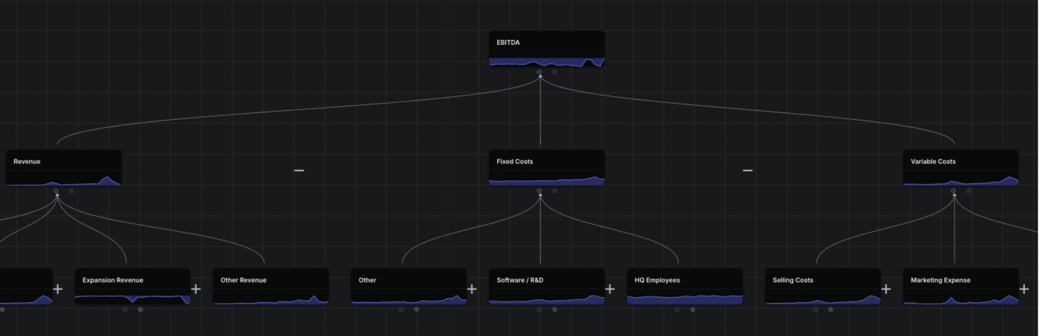This screenshot has width=1039, height=336.
Task: Click the plus circle icon below Revenue
Action: 71,191
